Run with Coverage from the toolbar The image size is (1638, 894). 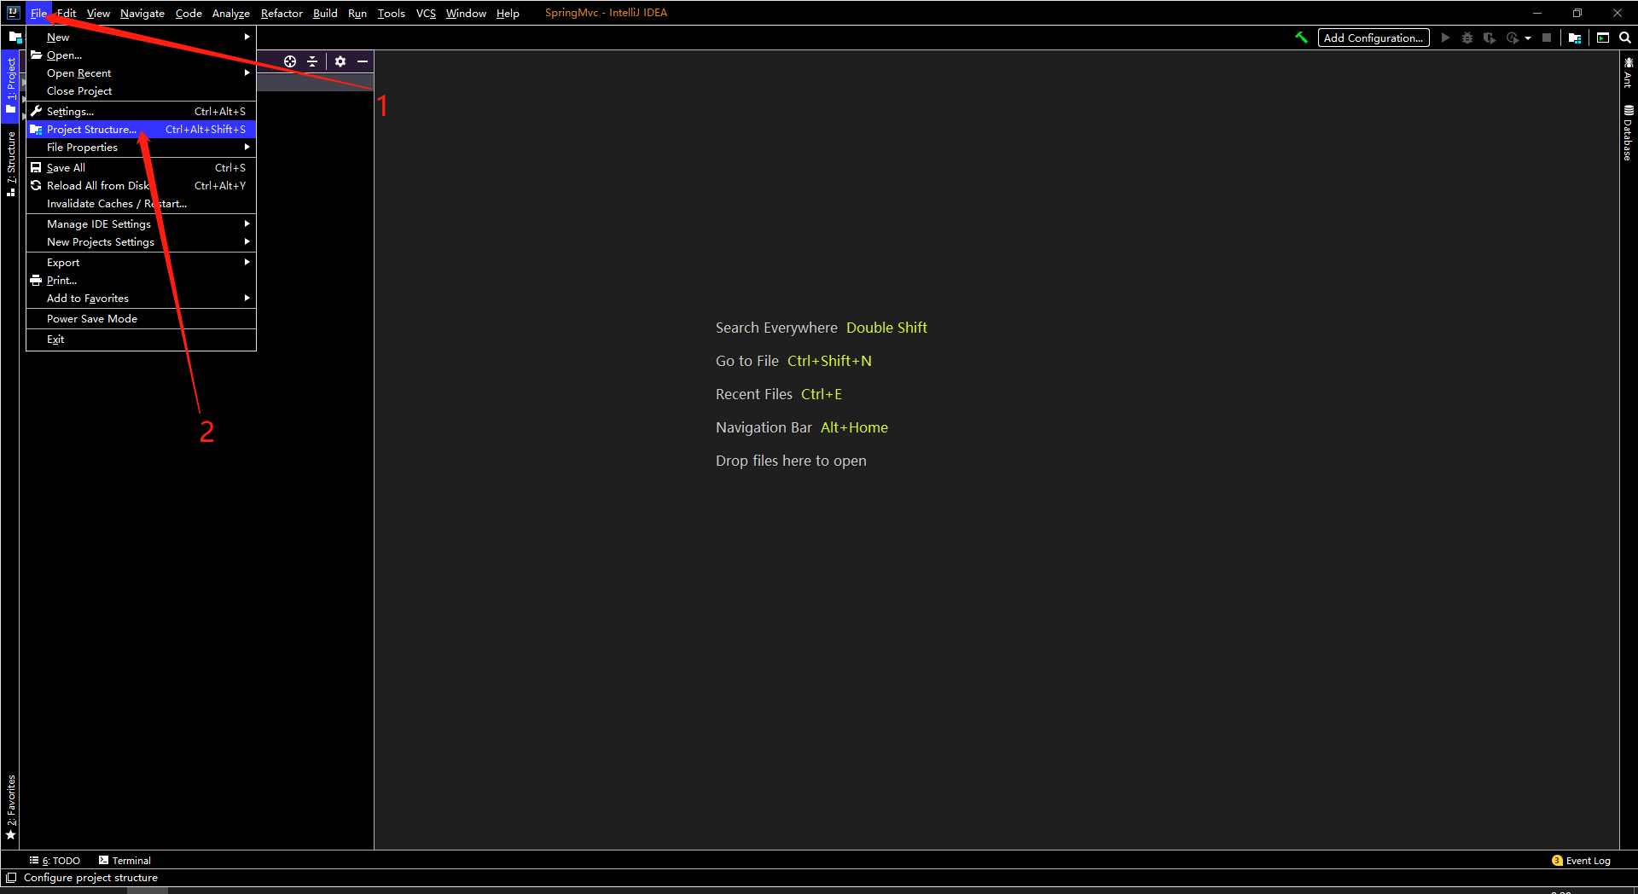[x=1490, y=38]
